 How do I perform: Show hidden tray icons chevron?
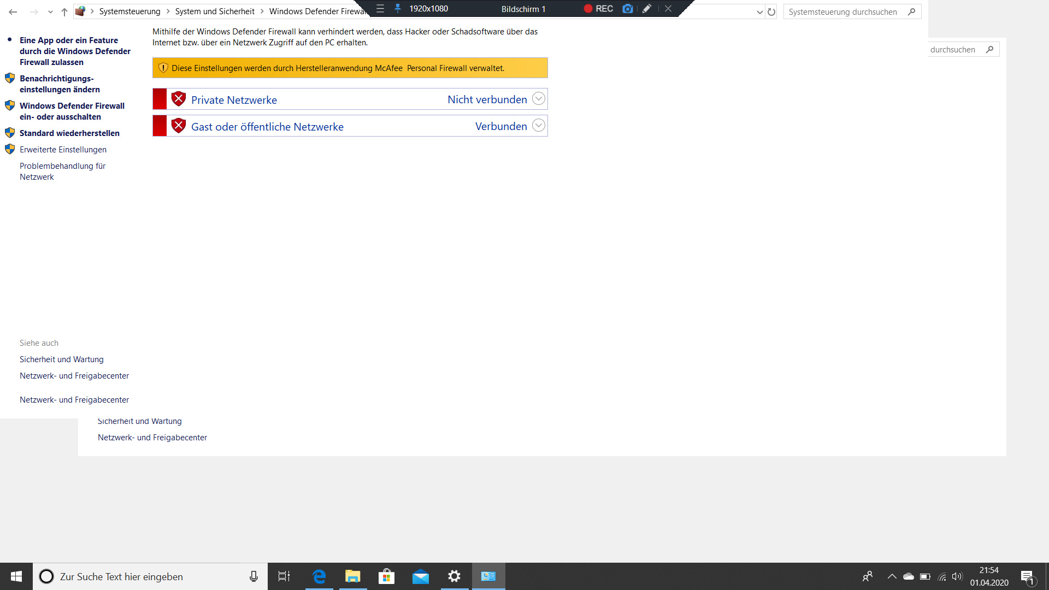(892, 576)
